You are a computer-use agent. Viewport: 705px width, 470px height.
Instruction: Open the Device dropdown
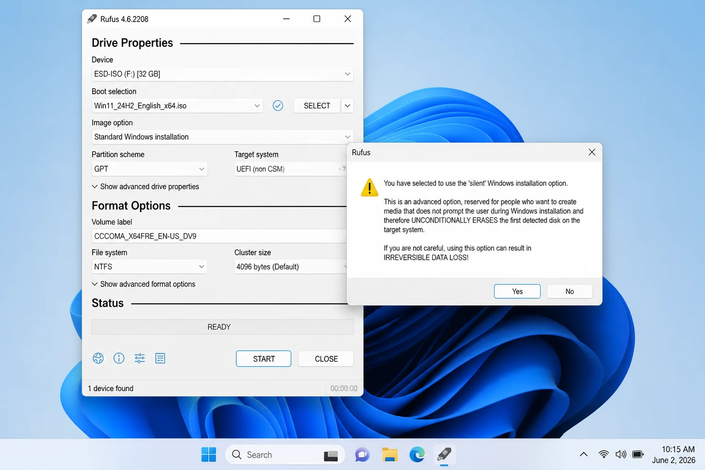(223, 74)
